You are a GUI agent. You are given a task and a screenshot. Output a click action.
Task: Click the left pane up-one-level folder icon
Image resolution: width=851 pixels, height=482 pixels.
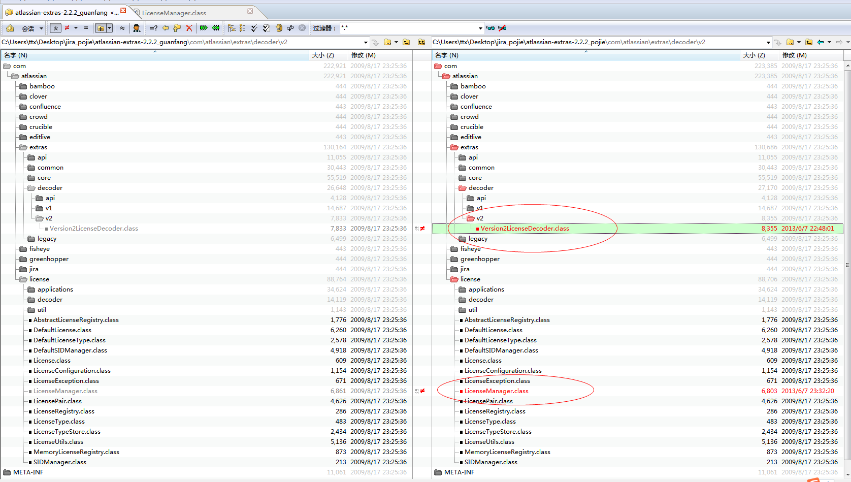[x=406, y=42]
